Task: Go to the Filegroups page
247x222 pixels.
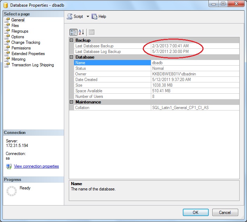Action: coord(20,31)
